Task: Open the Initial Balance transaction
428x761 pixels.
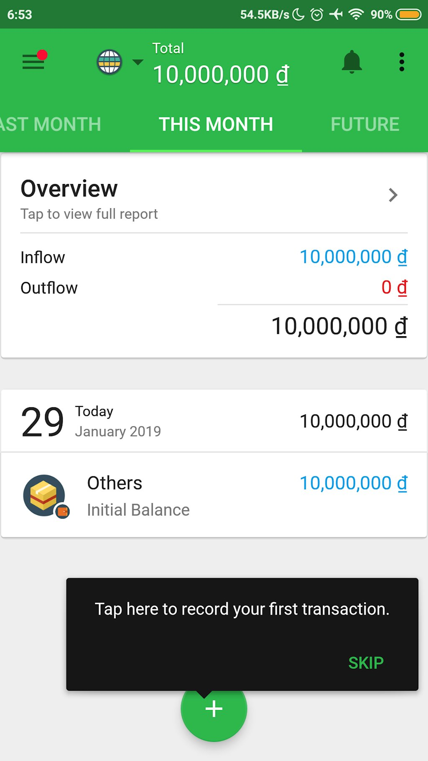Action: click(138, 510)
